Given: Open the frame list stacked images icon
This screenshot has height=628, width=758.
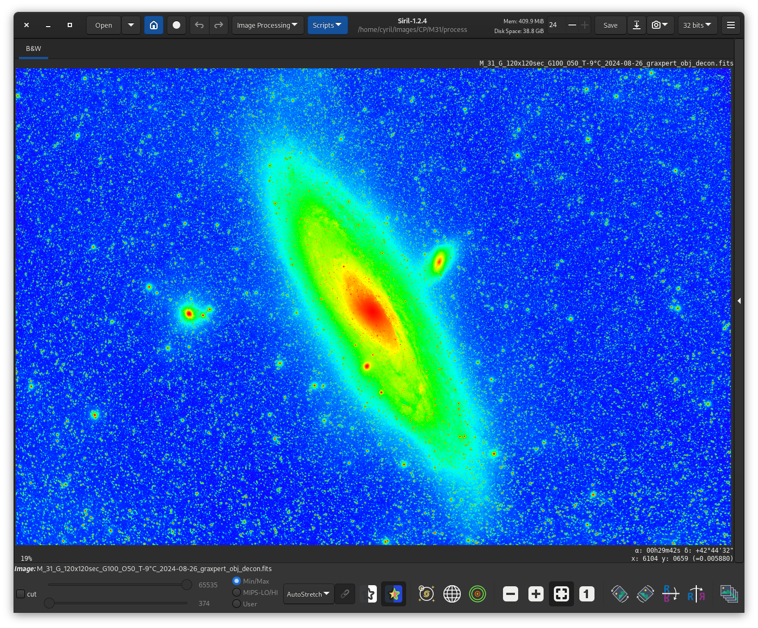Looking at the screenshot, I should coord(729,594).
